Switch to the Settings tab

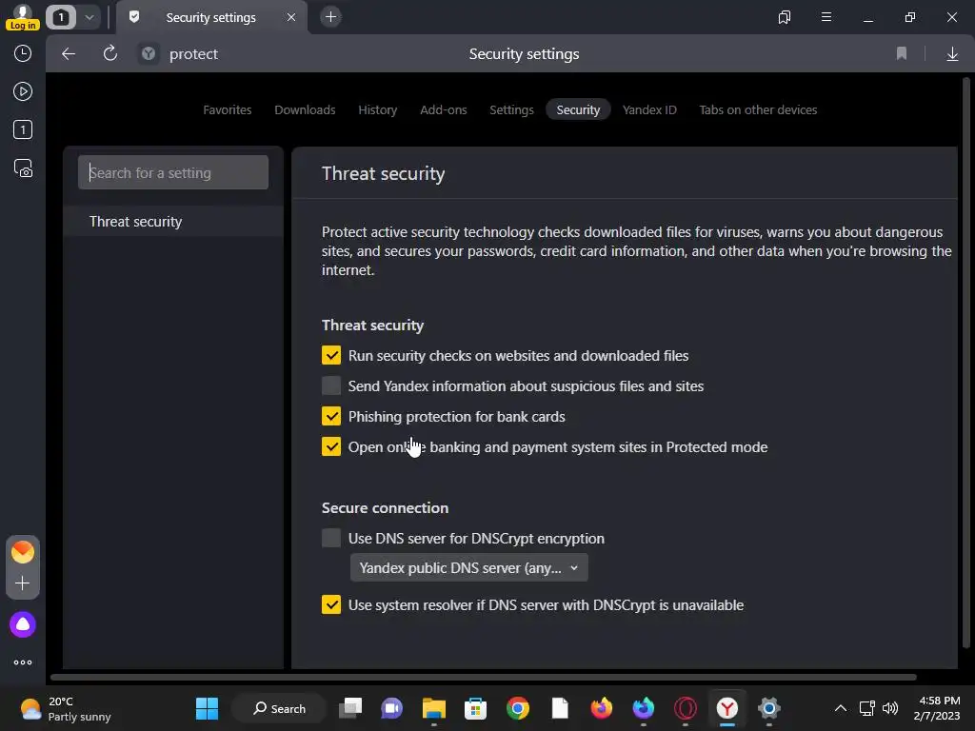click(511, 110)
